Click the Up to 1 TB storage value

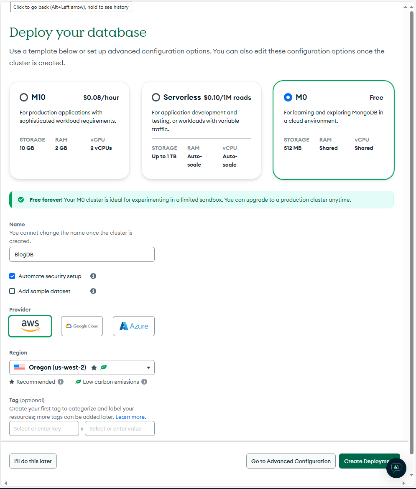pyautogui.click(x=164, y=157)
